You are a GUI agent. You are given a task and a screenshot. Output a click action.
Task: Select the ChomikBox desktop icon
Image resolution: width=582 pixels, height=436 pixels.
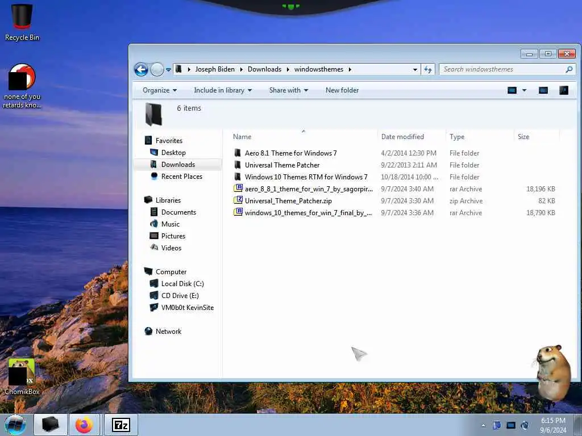coord(22,376)
